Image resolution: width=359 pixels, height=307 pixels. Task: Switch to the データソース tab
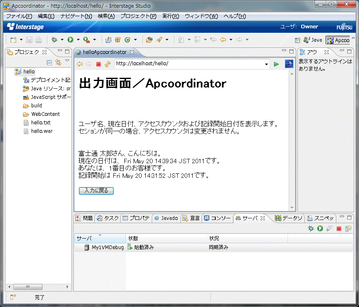(x=289, y=218)
